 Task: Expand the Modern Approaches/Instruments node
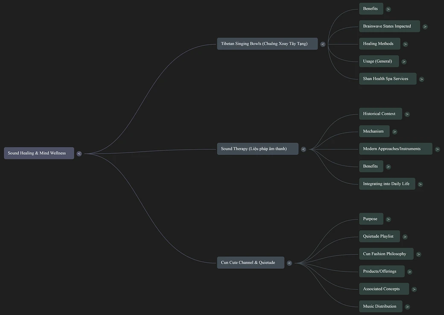tap(438, 150)
